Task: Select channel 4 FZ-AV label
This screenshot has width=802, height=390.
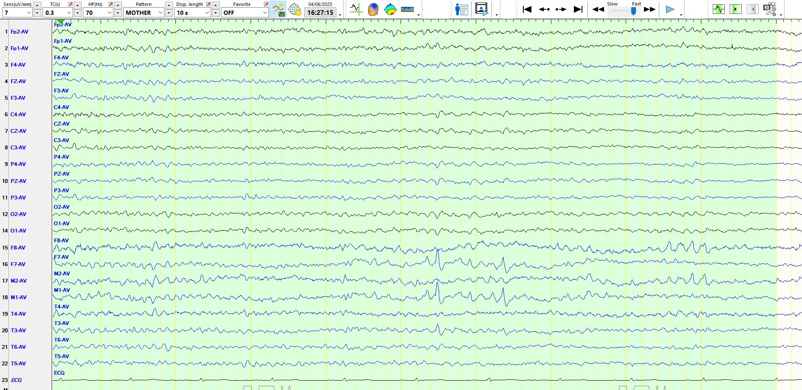Action: pos(18,81)
